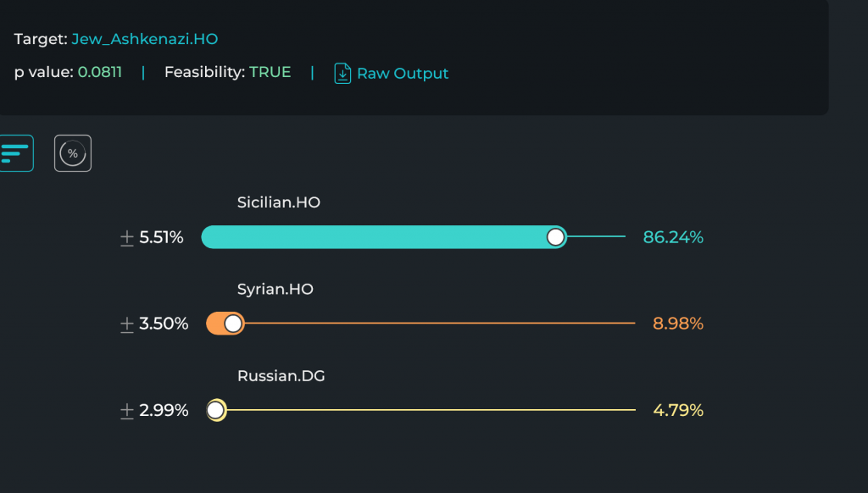Click the Syrian.HO slider handle

(x=233, y=324)
